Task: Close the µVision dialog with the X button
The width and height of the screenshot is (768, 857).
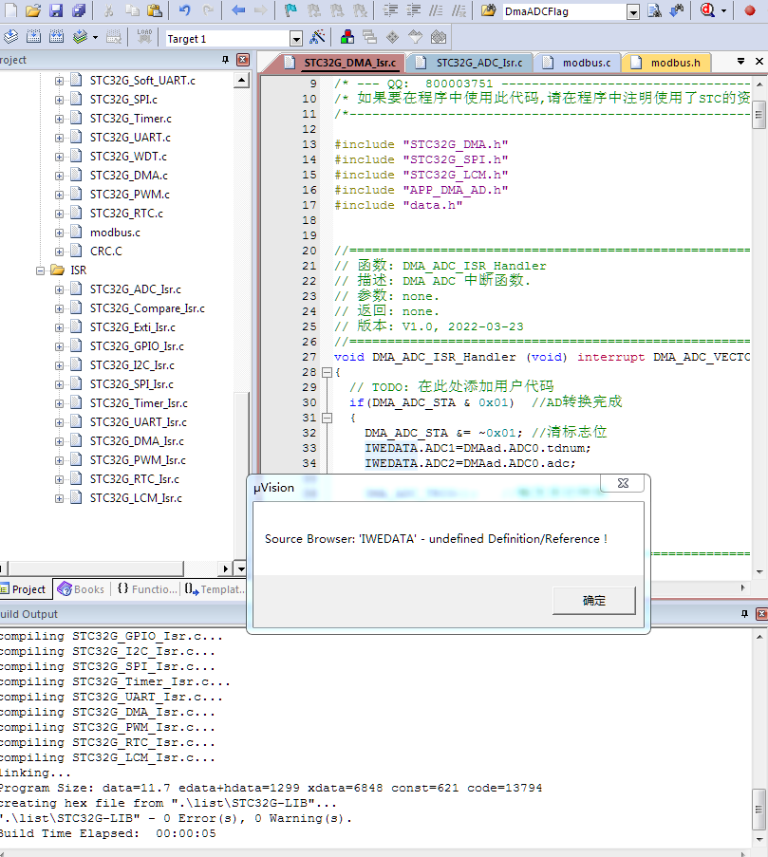Action: pos(623,483)
